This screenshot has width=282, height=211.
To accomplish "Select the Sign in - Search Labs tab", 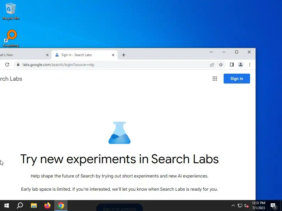I will pyautogui.click(x=85, y=55).
